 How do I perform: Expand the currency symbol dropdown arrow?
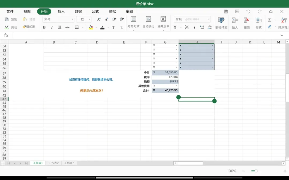(181, 27)
